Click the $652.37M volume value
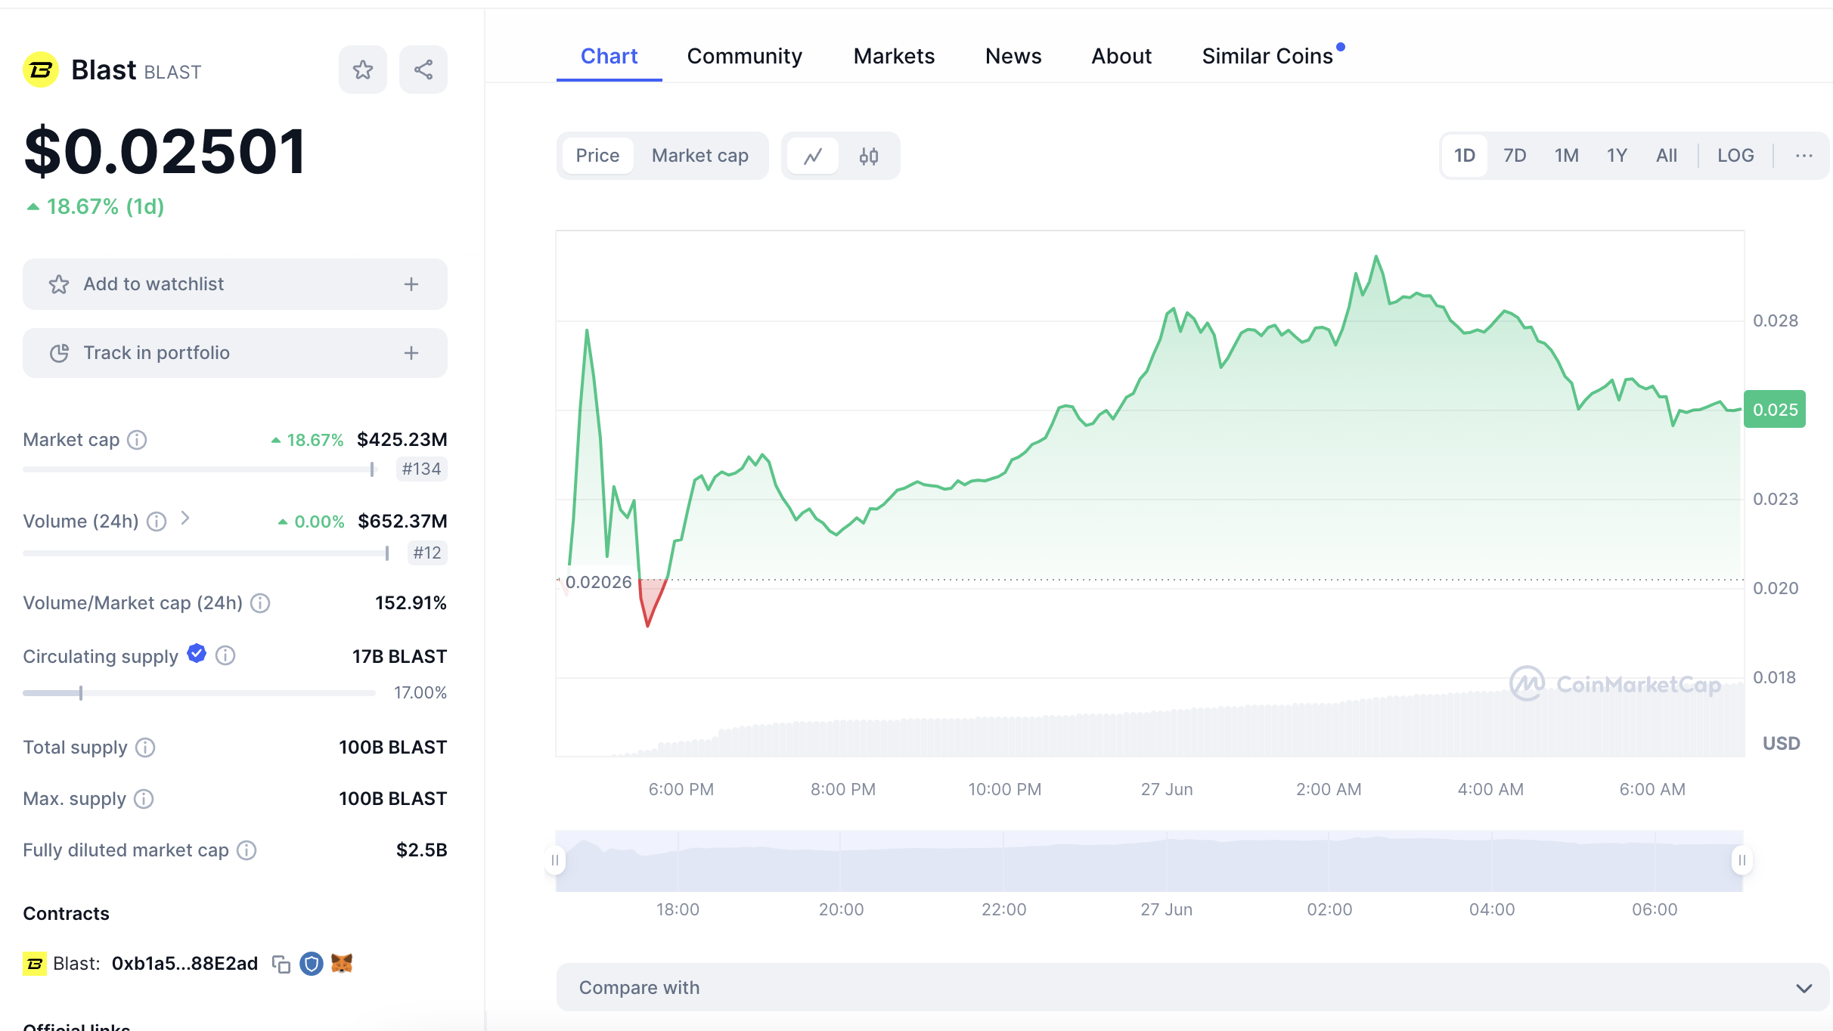The image size is (1833, 1031). (x=402, y=522)
